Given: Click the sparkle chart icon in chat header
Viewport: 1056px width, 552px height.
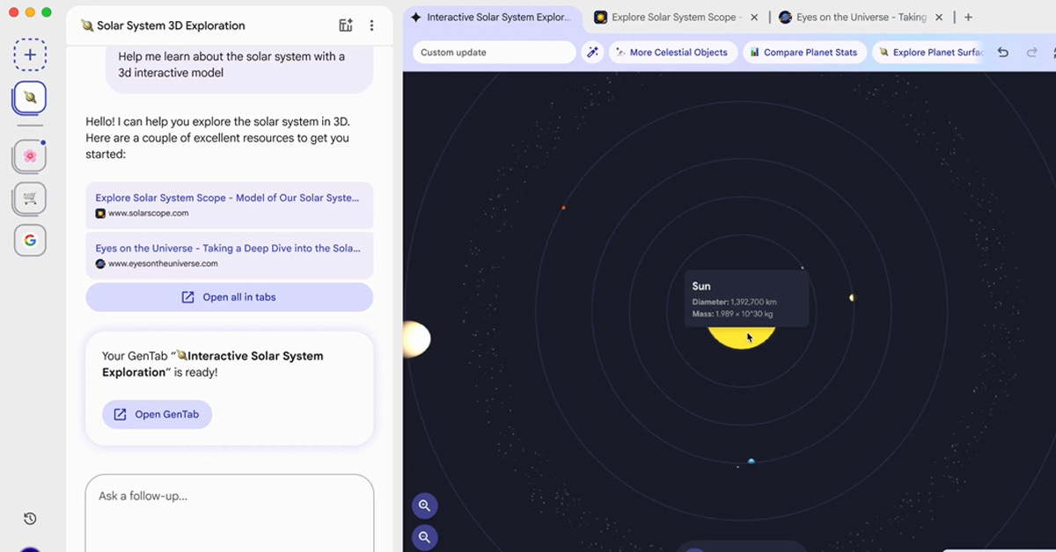Looking at the screenshot, I should [x=346, y=25].
